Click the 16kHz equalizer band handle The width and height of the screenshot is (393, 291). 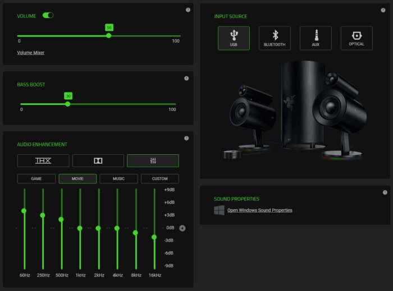pyautogui.click(x=154, y=237)
